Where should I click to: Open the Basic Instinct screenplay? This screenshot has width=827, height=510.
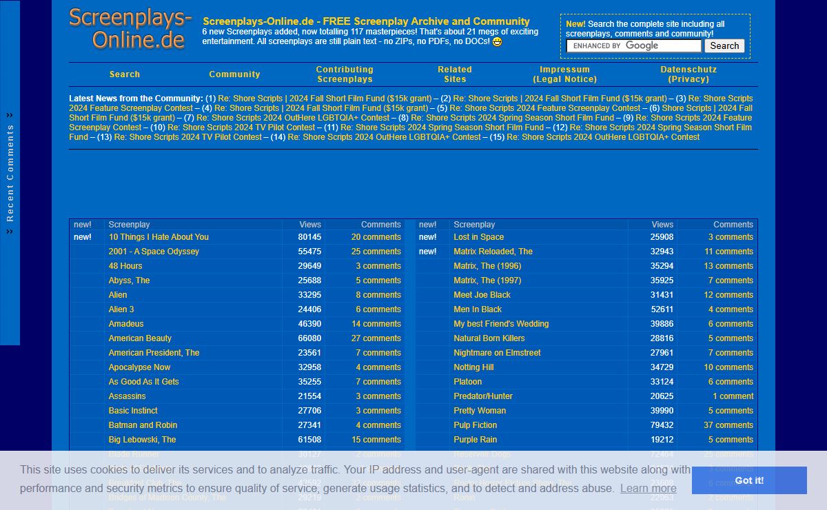click(x=133, y=411)
